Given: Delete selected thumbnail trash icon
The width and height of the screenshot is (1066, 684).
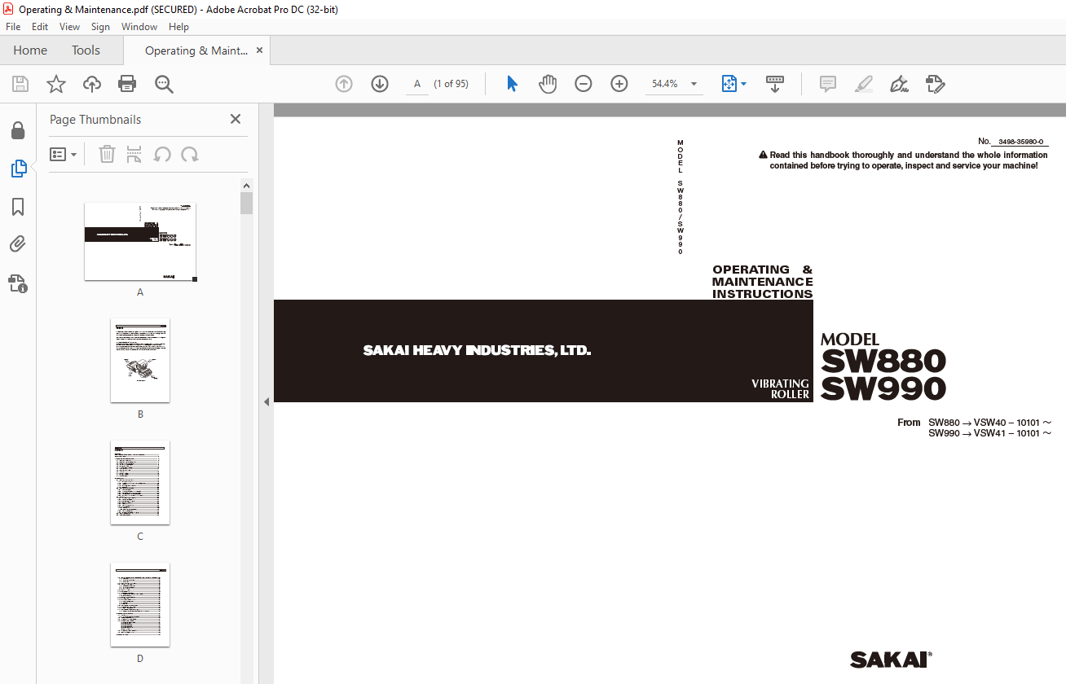Looking at the screenshot, I should click(x=107, y=154).
